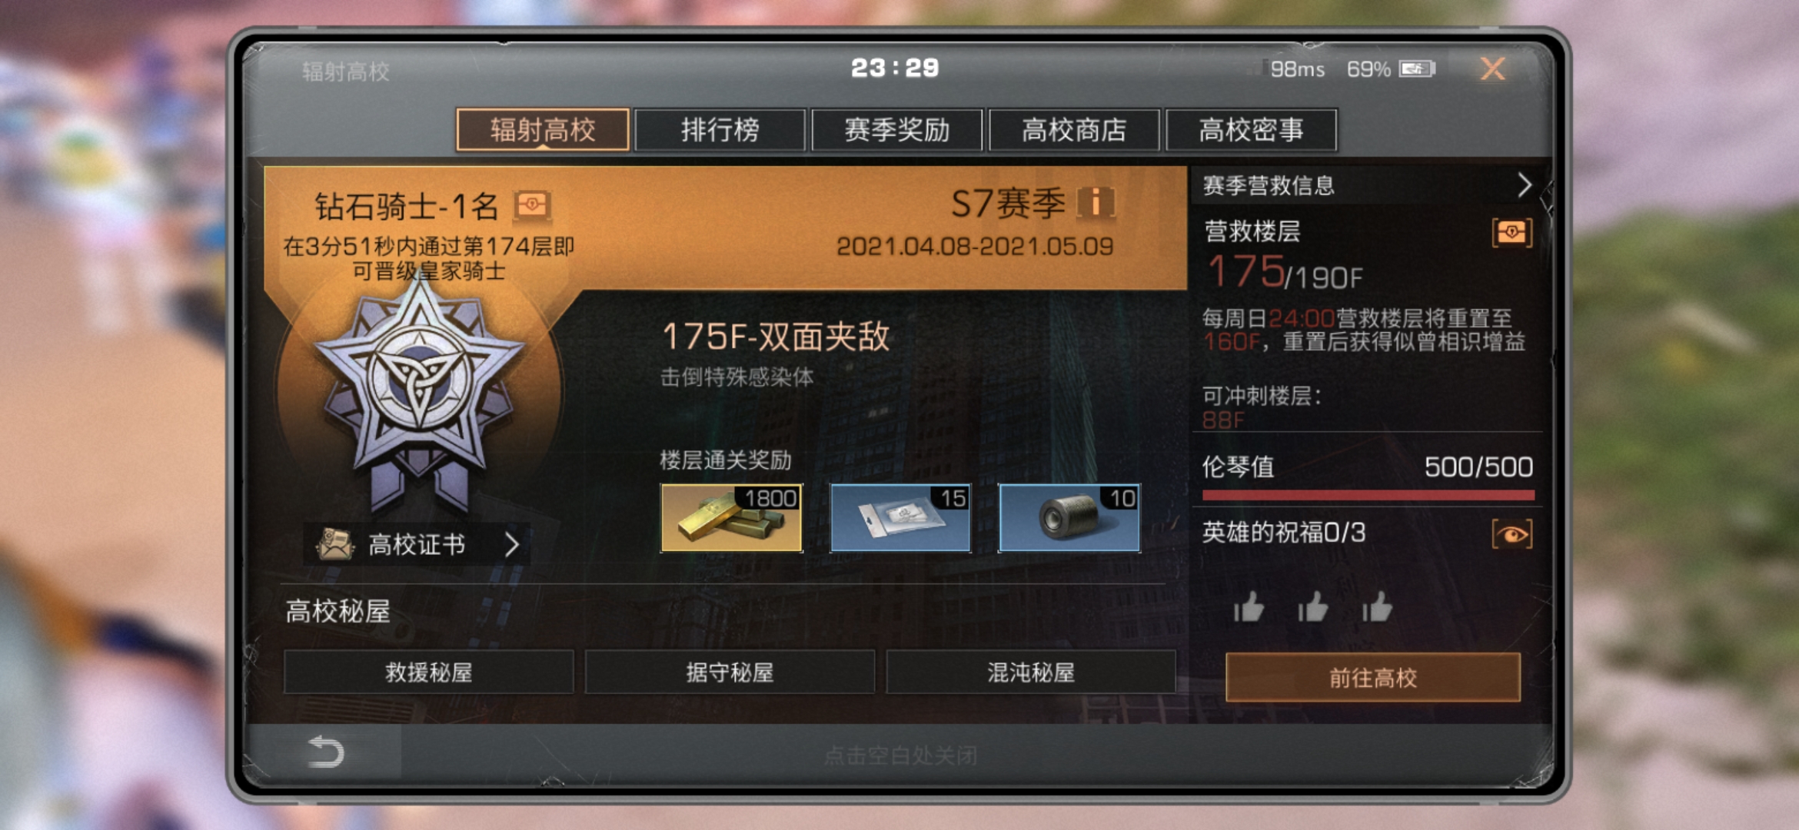The height and width of the screenshot is (830, 1799).
Task: Select the sealed bag reward showing 15
Action: (900, 518)
